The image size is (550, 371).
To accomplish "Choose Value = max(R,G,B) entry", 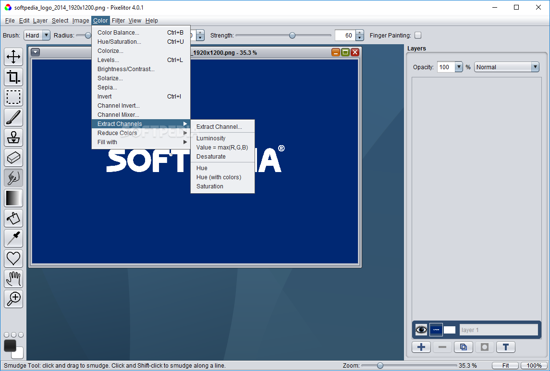I will point(222,148).
